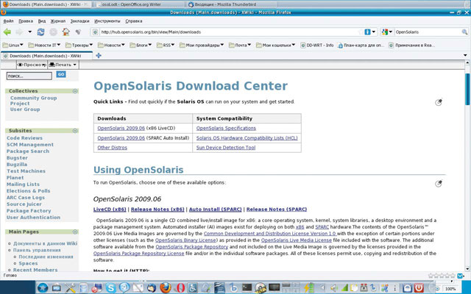Collapse the Subsites panel
Screen dimensions: 471x294
75,131
